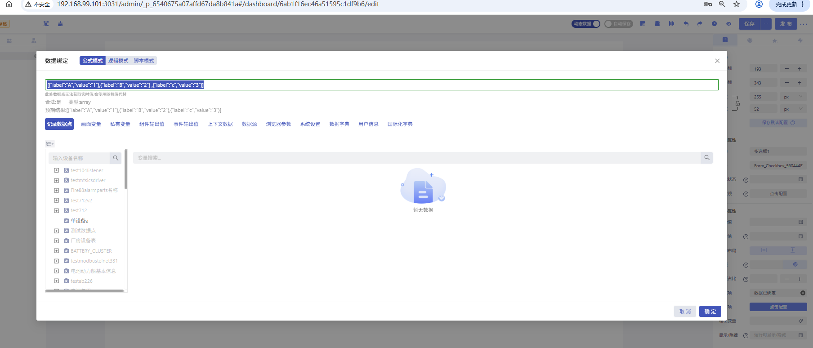The width and height of the screenshot is (813, 348).
Task: Open the 私有变量 tab
Action: coord(120,124)
